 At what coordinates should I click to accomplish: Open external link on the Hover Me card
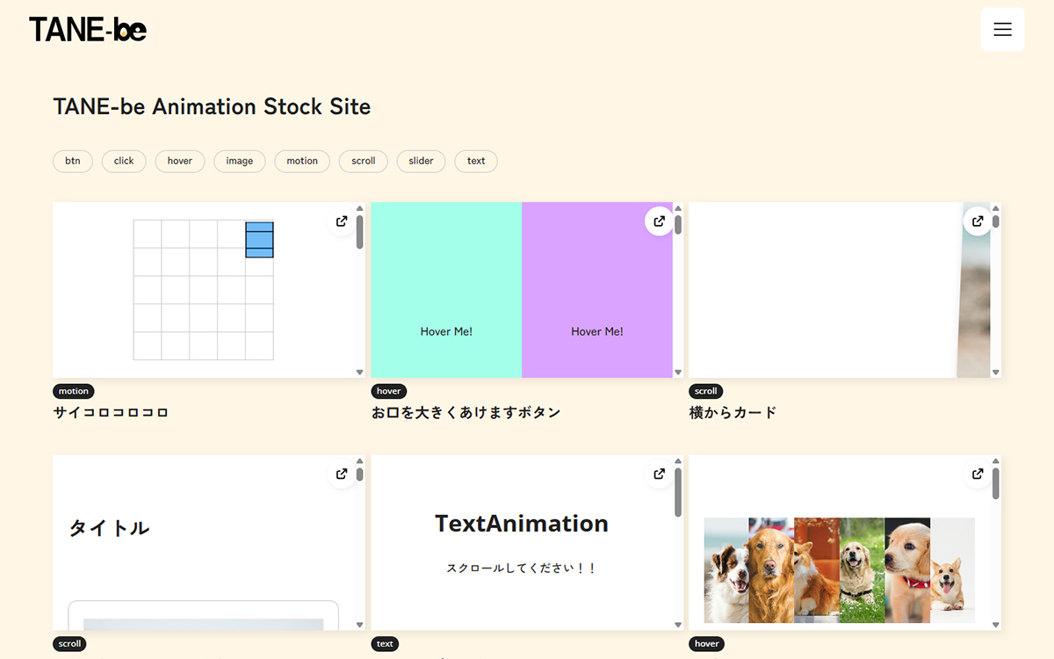(659, 221)
